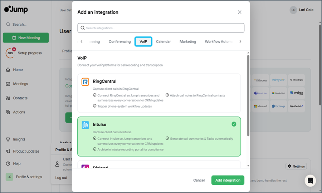Click the Intulse logo icon
Viewport: 322px width, 193px height.
coord(85,125)
